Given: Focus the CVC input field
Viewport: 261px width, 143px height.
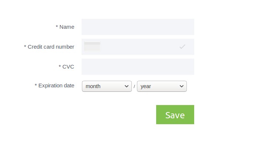Looking at the screenshot, I should (x=138, y=67).
